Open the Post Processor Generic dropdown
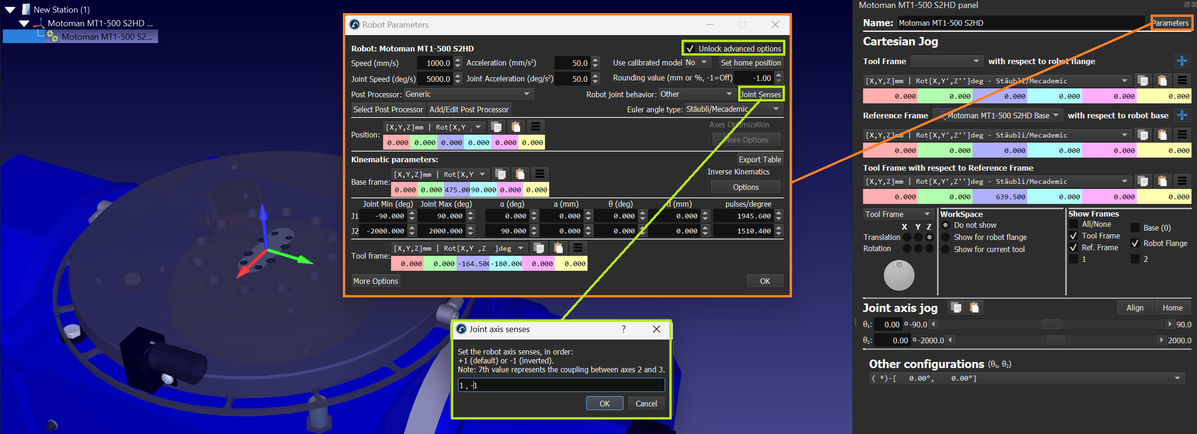The height and width of the screenshot is (434, 1197). coord(468,94)
